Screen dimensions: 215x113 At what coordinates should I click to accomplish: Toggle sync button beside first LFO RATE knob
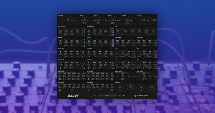(x=126, y=55)
